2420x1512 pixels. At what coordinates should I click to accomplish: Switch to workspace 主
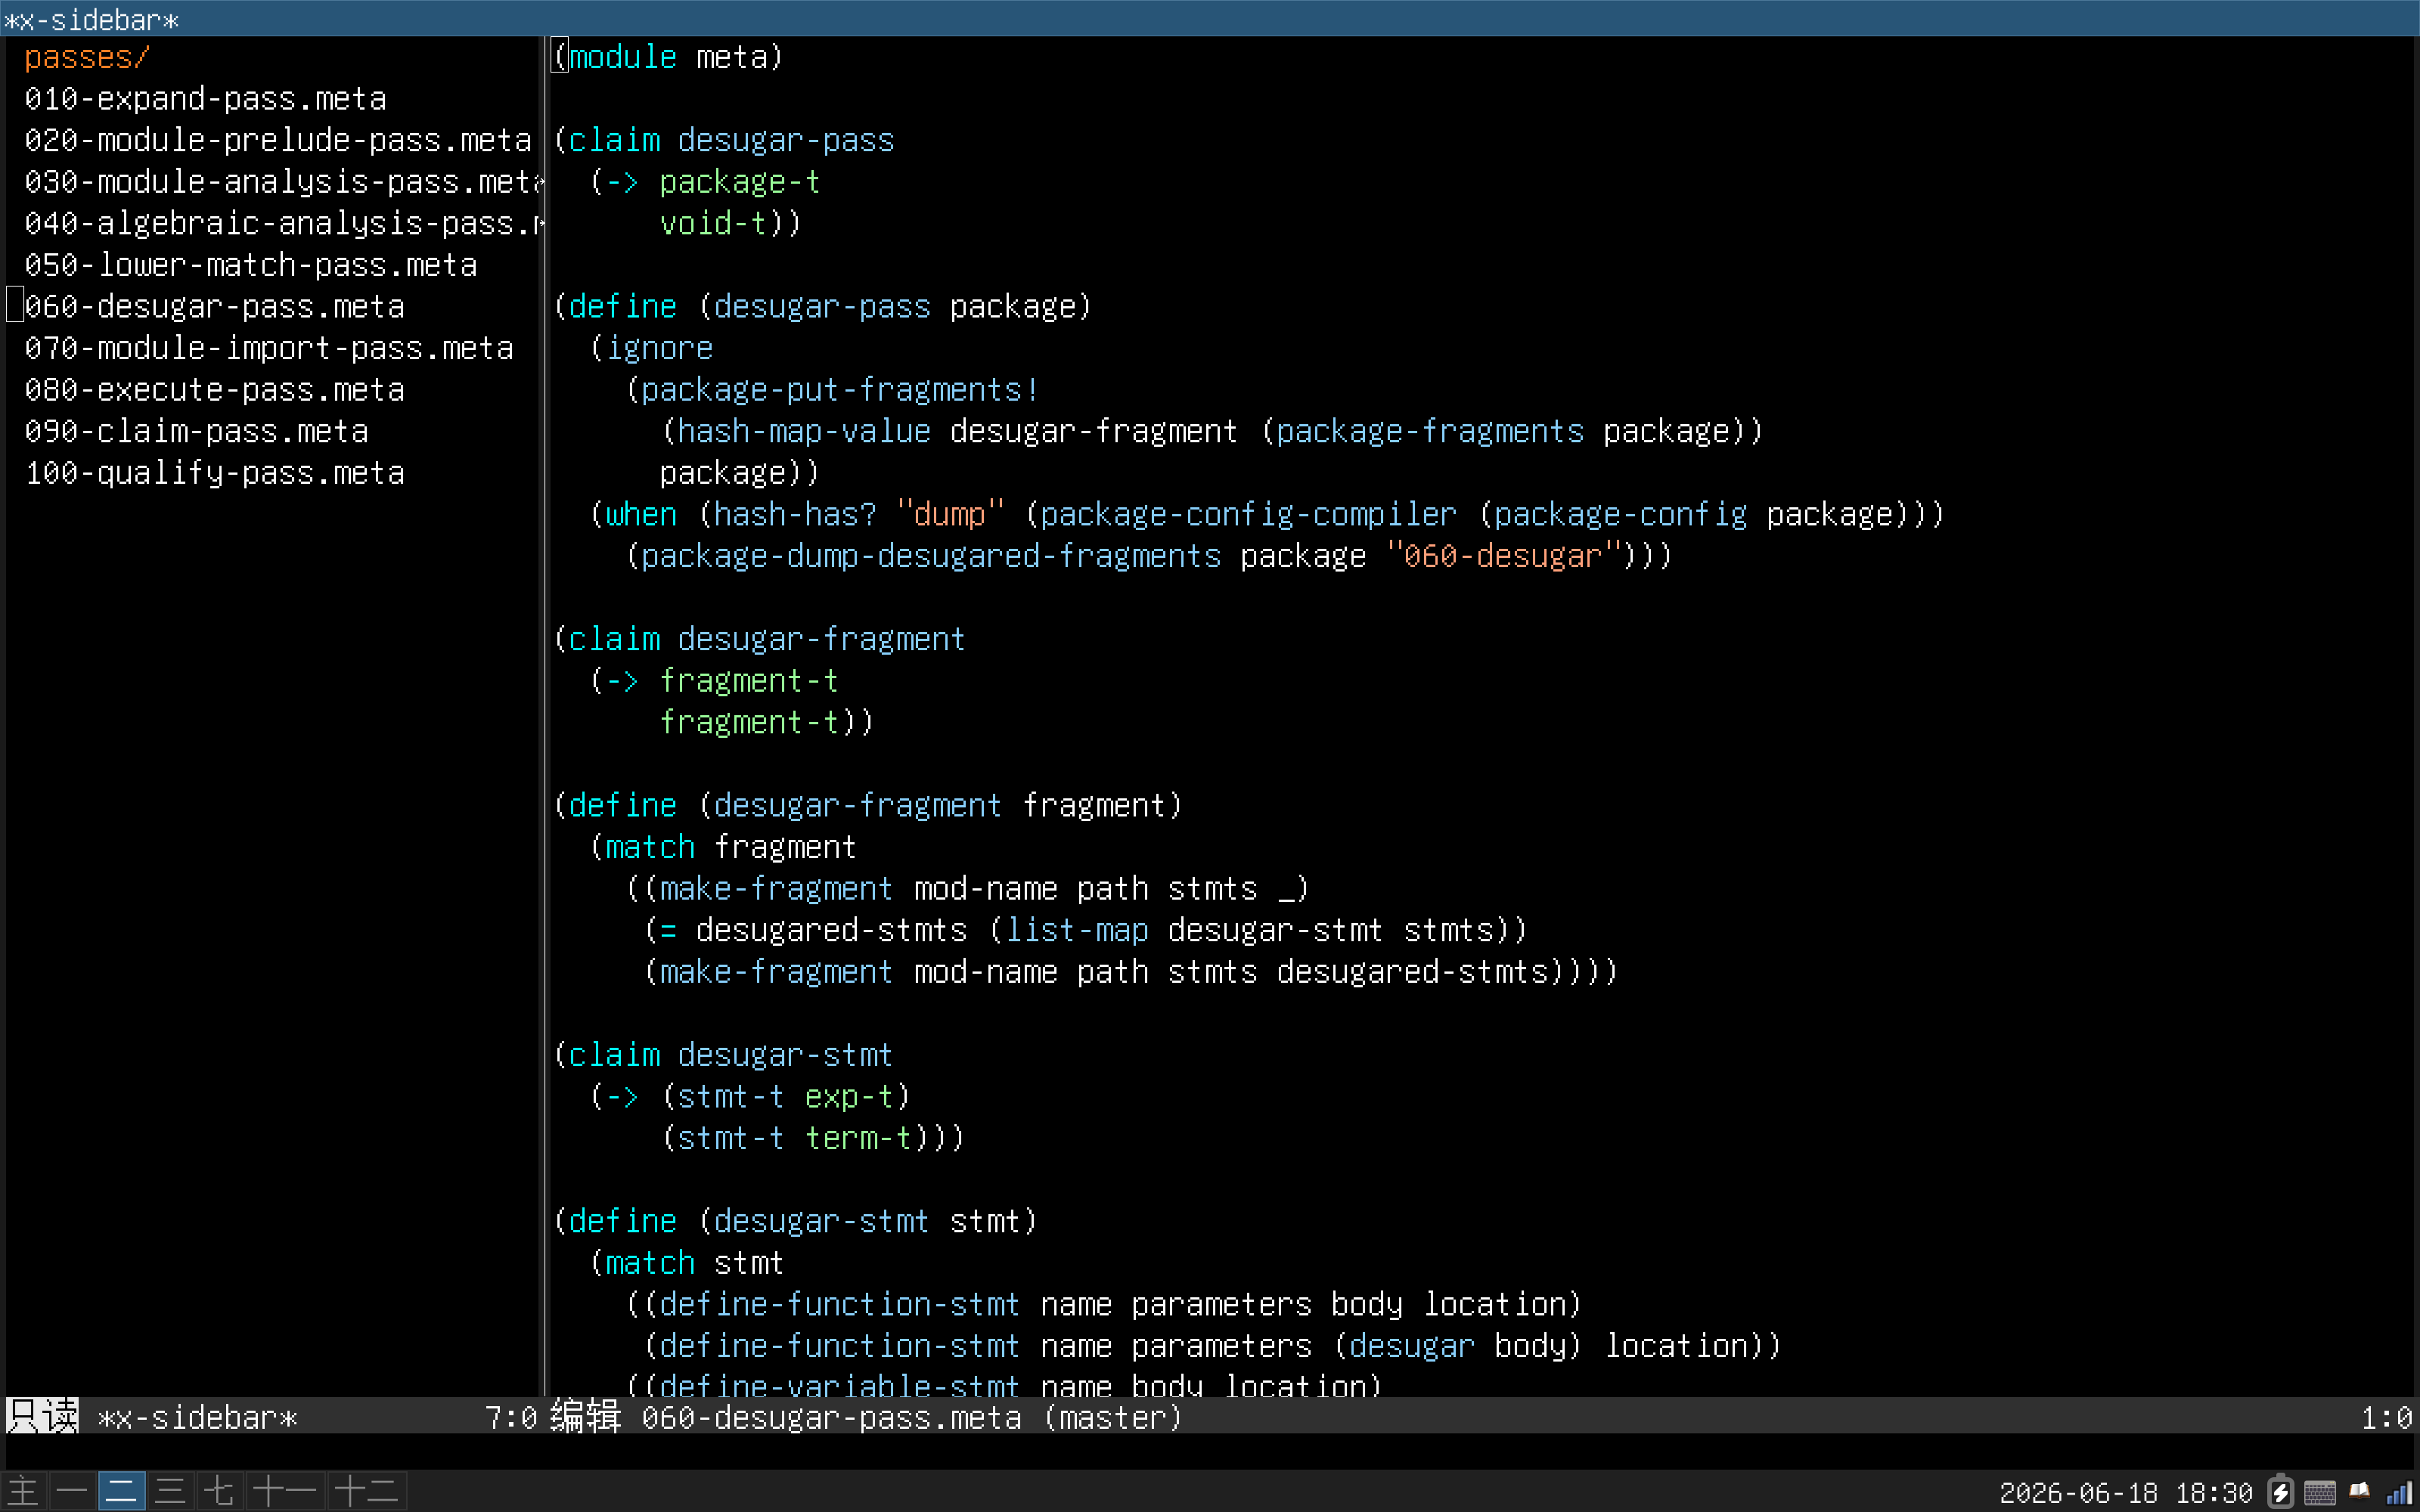click(23, 1492)
